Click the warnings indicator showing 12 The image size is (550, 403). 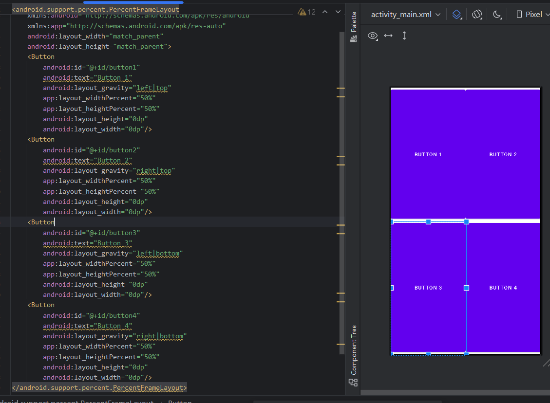[307, 12]
